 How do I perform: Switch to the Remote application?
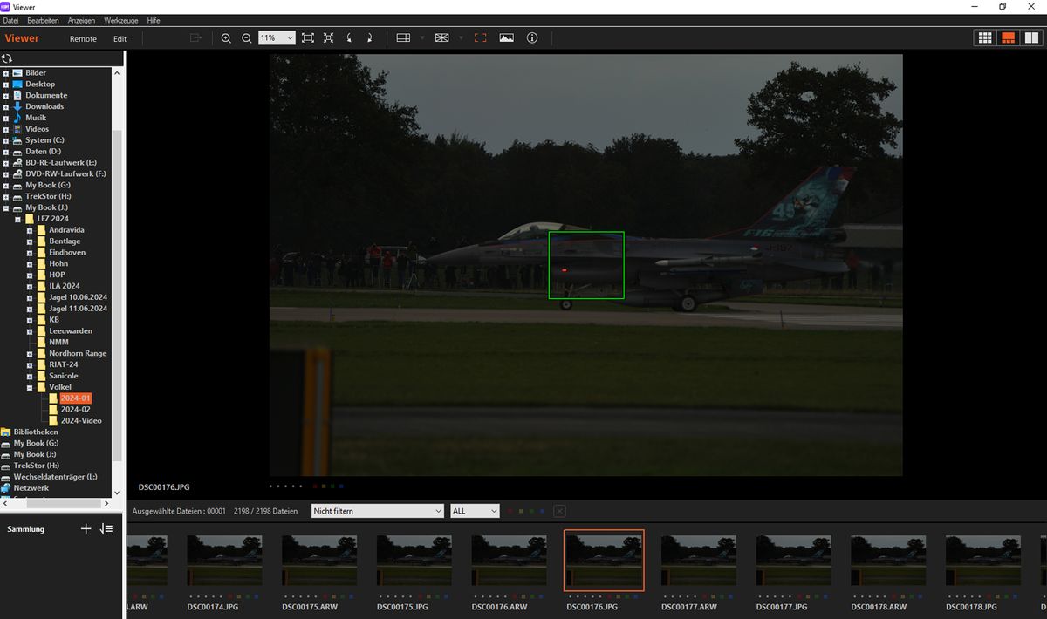click(83, 38)
